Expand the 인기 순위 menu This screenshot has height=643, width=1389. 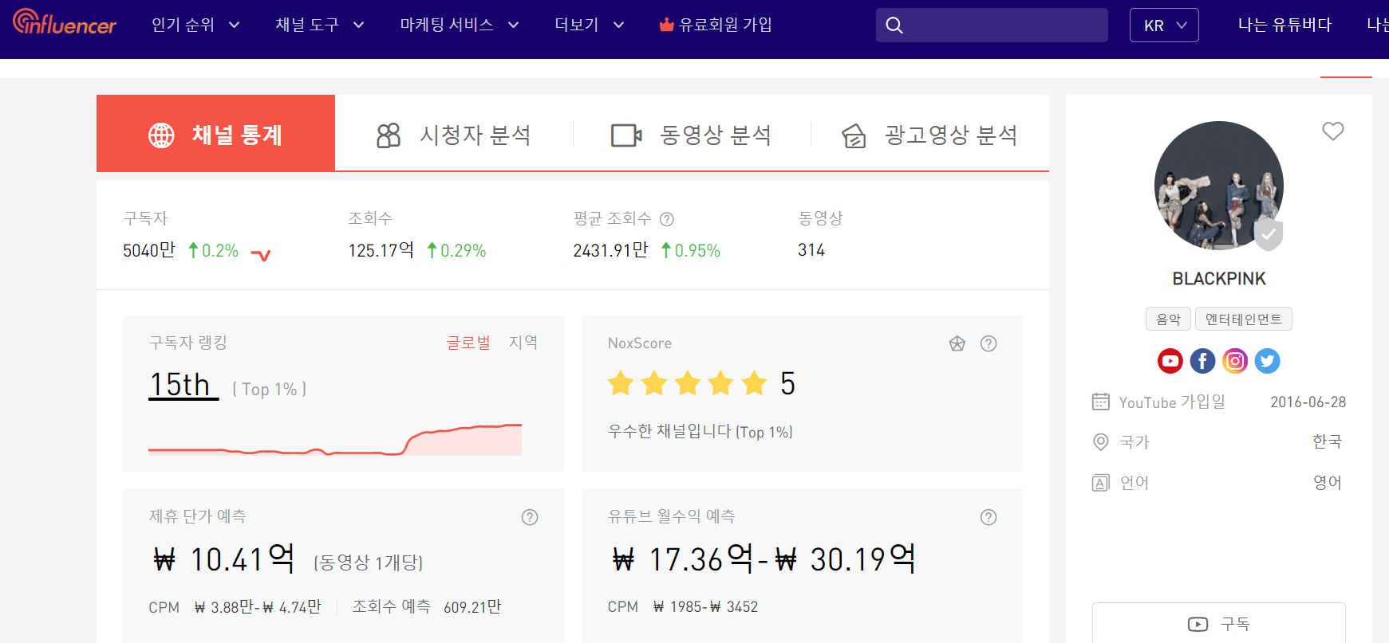pyautogui.click(x=195, y=25)
